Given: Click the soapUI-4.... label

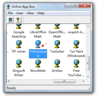Looking at the screenshot, I should [x=76, y=32].
